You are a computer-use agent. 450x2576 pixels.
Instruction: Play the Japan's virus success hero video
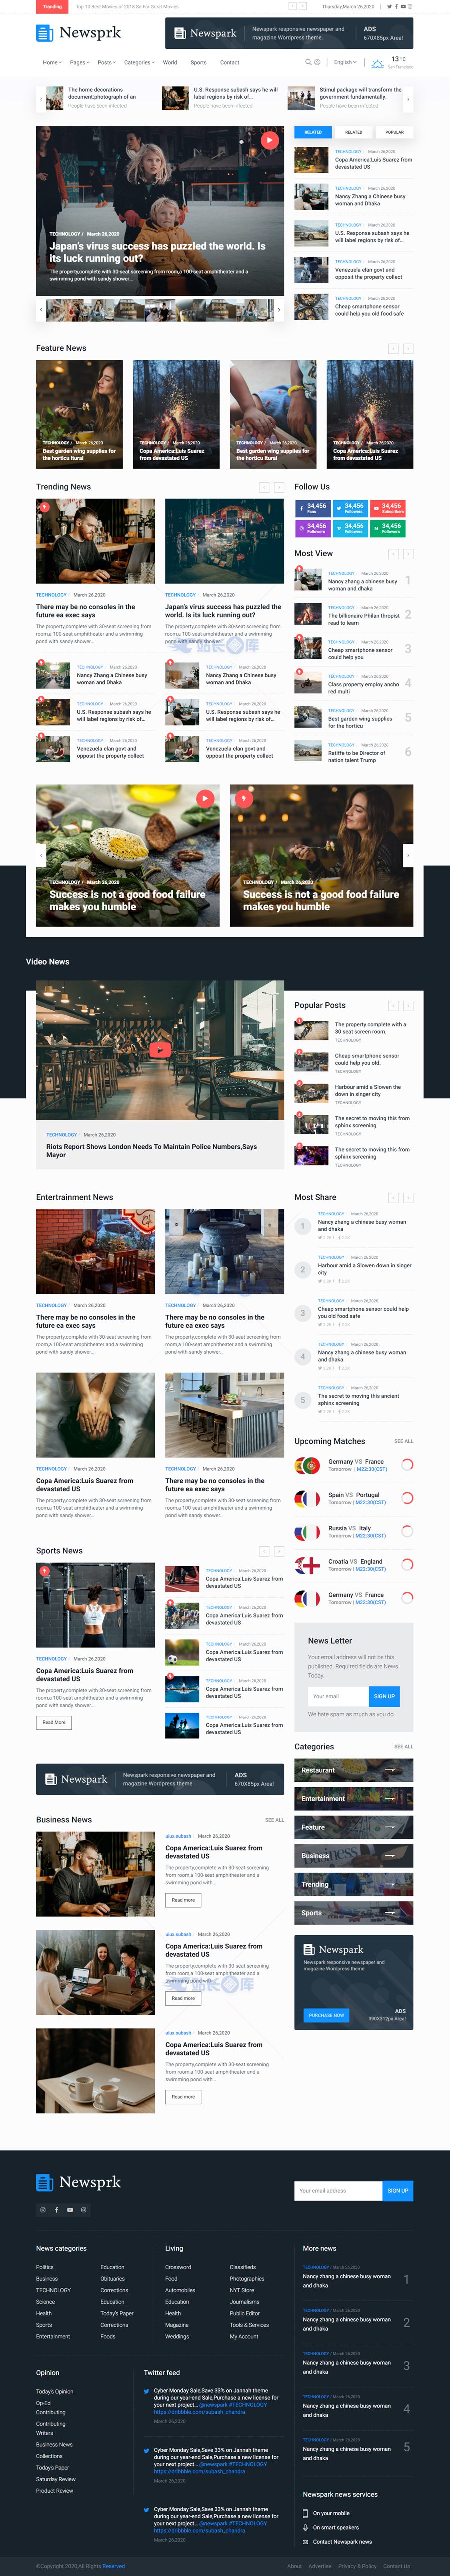(x=269, y=141)
